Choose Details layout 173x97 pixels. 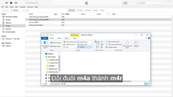[84, 47]
